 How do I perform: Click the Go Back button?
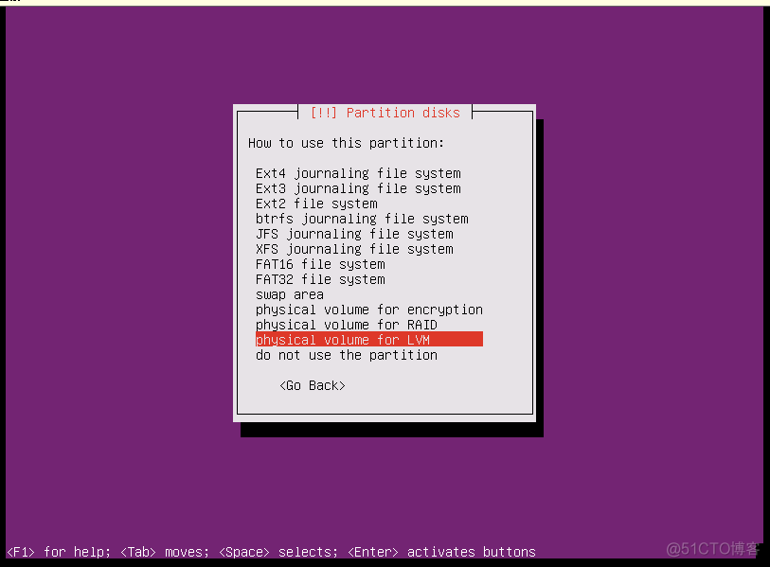point(312,385)
